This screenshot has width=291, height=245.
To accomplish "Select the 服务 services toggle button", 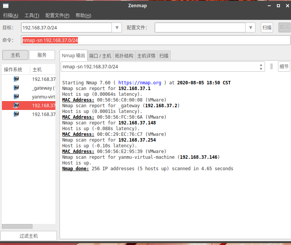I will point(42,55).
